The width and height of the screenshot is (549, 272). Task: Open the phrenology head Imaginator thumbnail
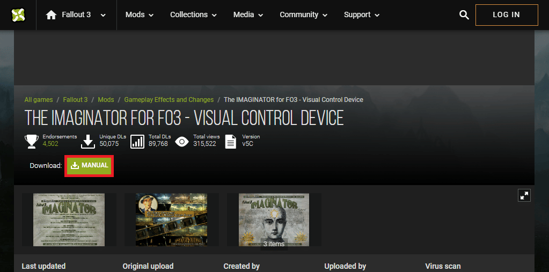274,219
